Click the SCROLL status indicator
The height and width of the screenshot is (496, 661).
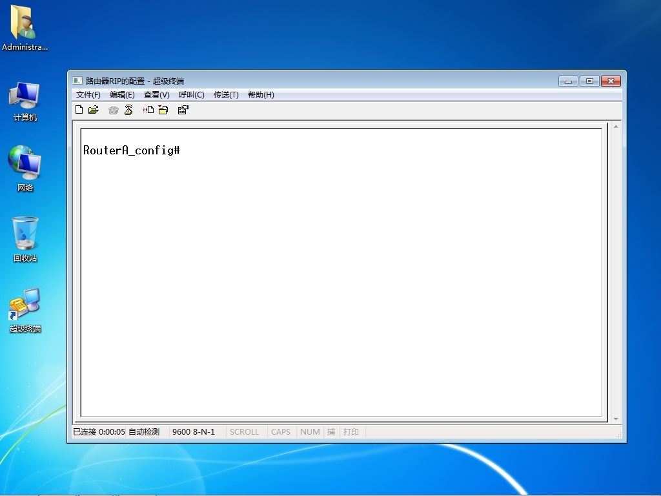tap(244, 432)
